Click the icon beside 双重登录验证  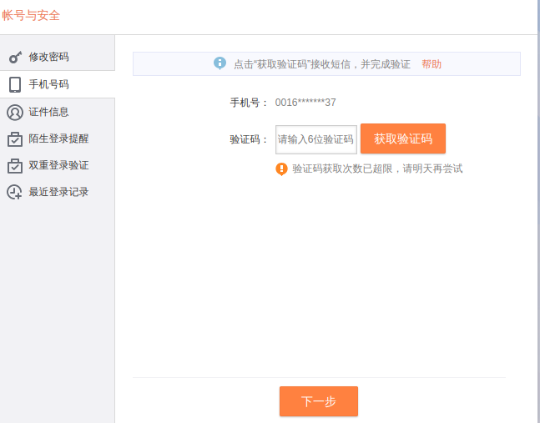click(x=15, y=165)
